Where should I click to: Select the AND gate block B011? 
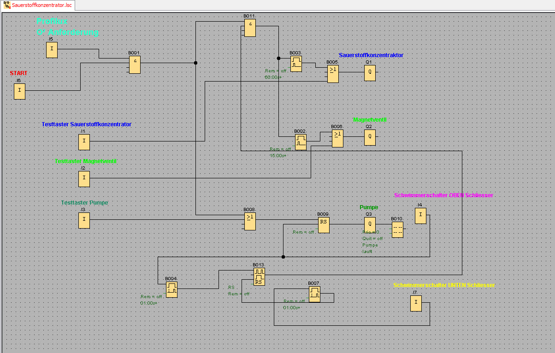click(x=250, y=28)
